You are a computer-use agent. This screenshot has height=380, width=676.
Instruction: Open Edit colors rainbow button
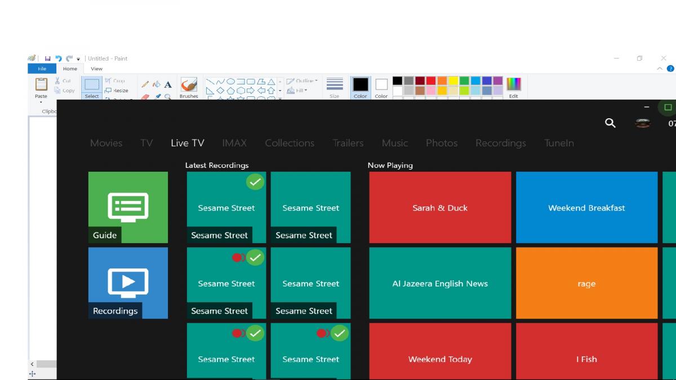[x=514, y=88]
